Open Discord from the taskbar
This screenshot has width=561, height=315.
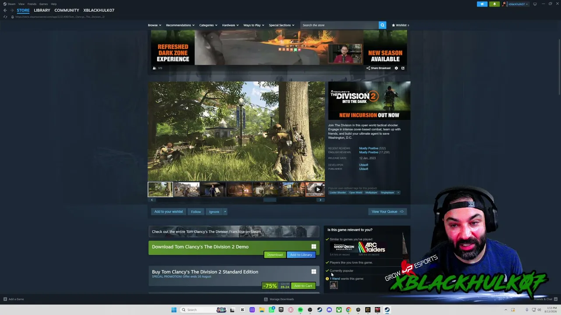coord(329,310)
